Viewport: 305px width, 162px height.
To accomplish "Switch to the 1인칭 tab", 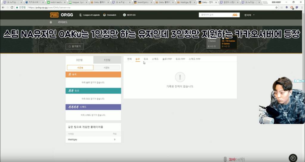I will pos(107,60).
